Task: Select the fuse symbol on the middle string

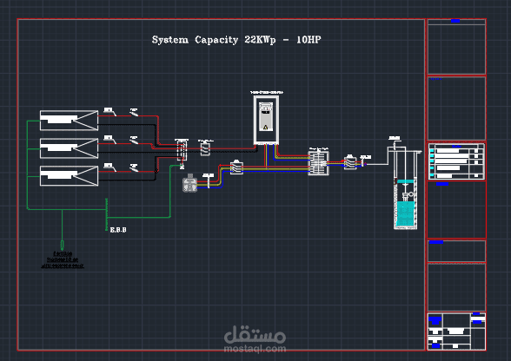Action: click(x=109, y=140)
